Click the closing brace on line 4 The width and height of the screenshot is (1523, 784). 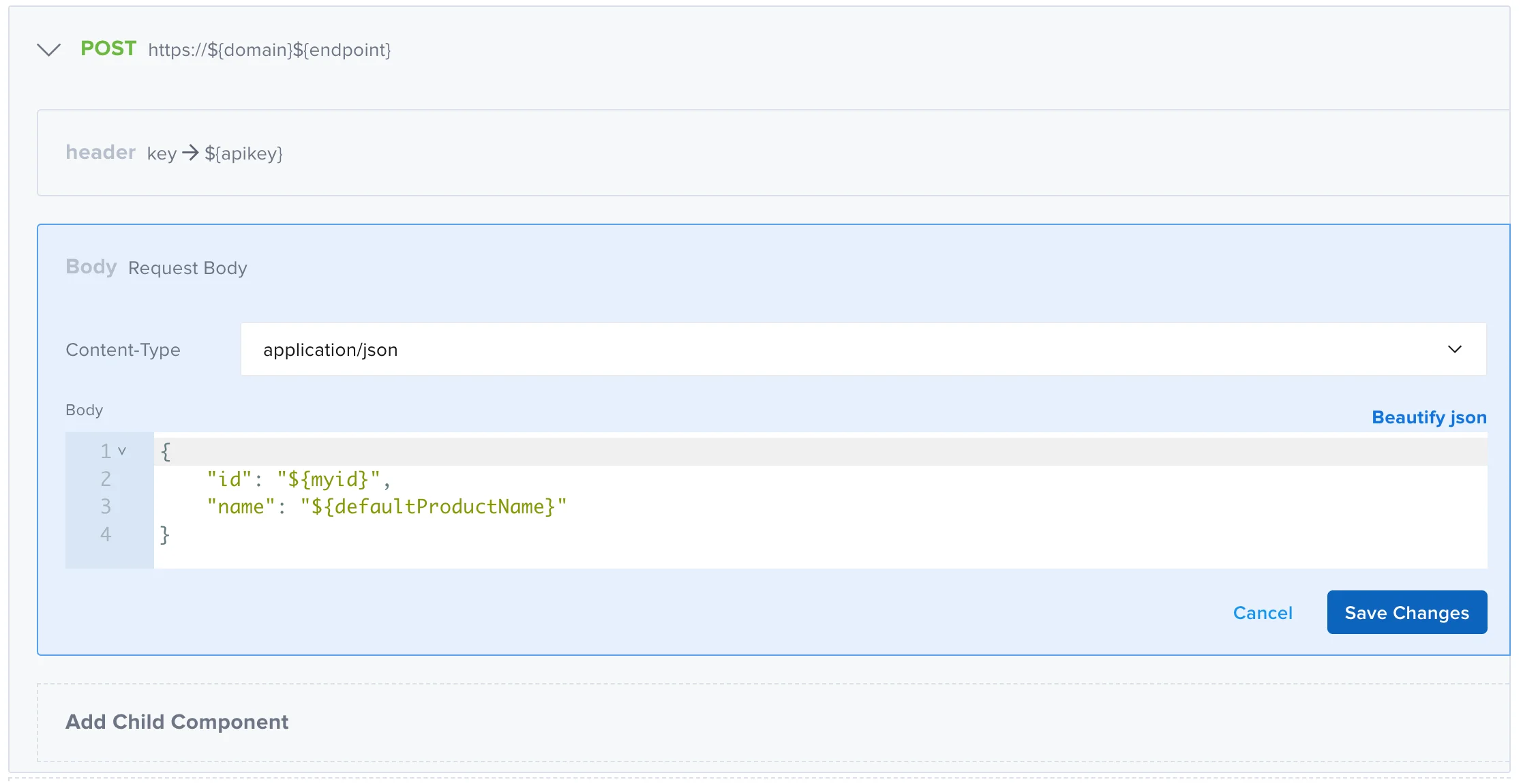(164, 534)
